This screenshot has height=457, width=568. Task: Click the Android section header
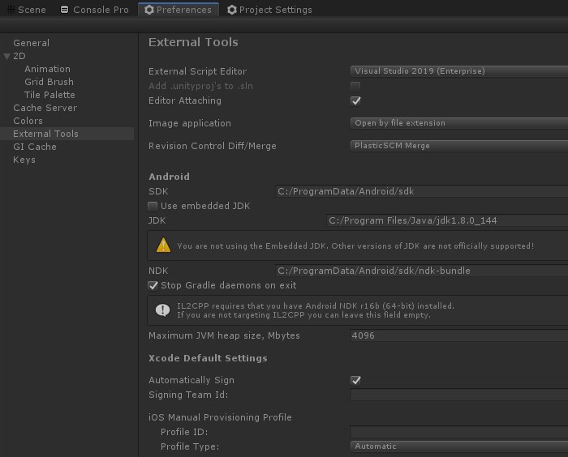(169, 177)
